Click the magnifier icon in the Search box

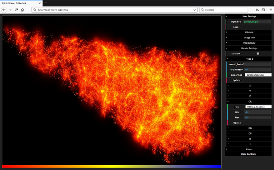(203, 10)
